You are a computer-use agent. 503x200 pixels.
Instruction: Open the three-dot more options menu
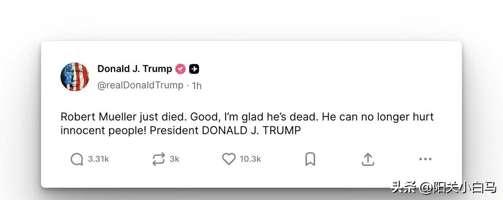[x=425, y=159]
